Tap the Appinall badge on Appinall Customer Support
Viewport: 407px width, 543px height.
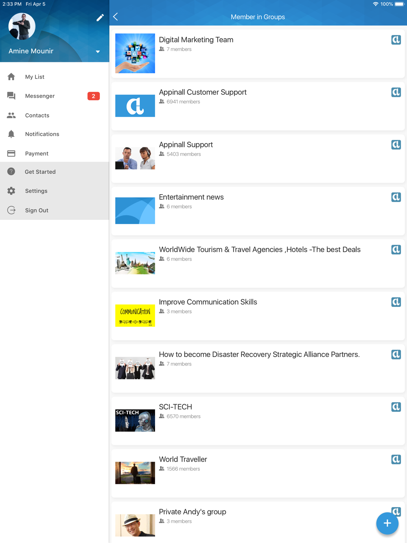(x=396, y=92)
